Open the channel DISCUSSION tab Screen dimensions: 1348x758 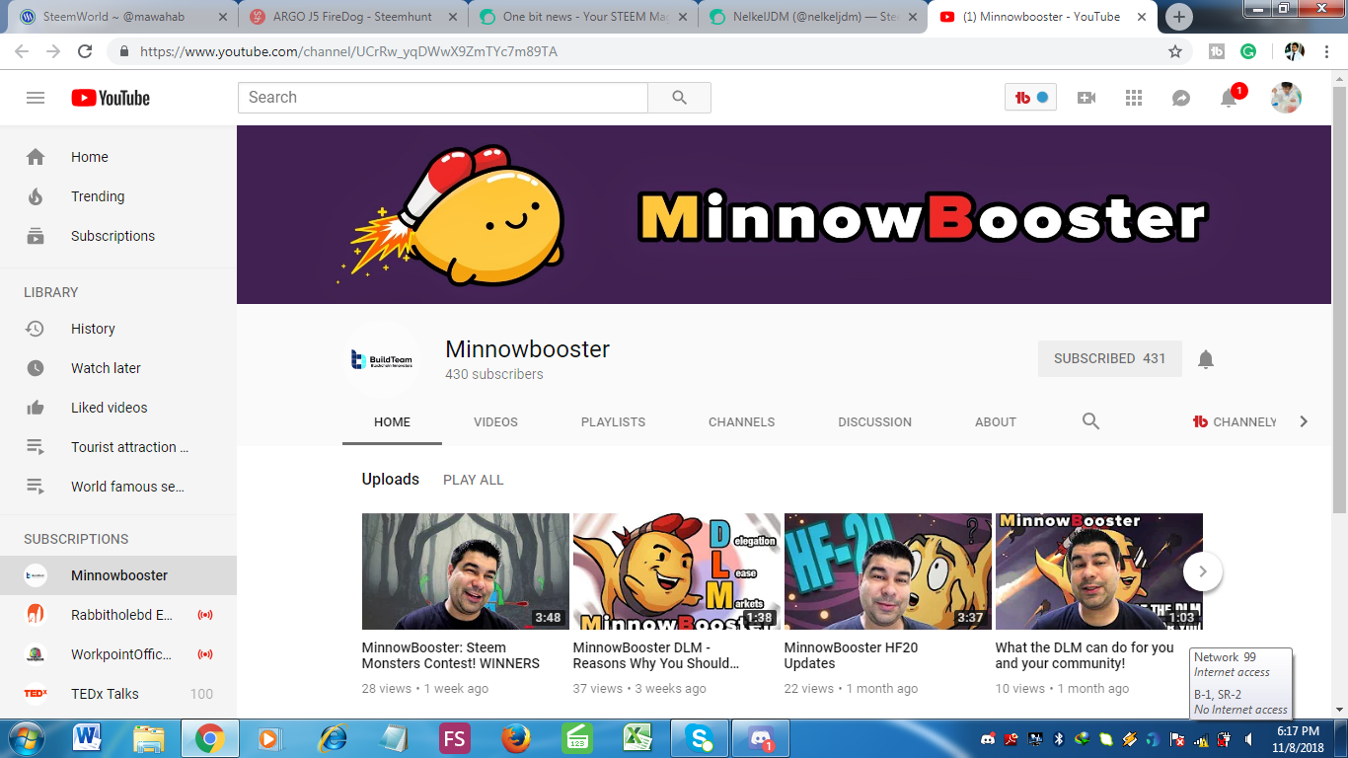click(x=874, y=421)
